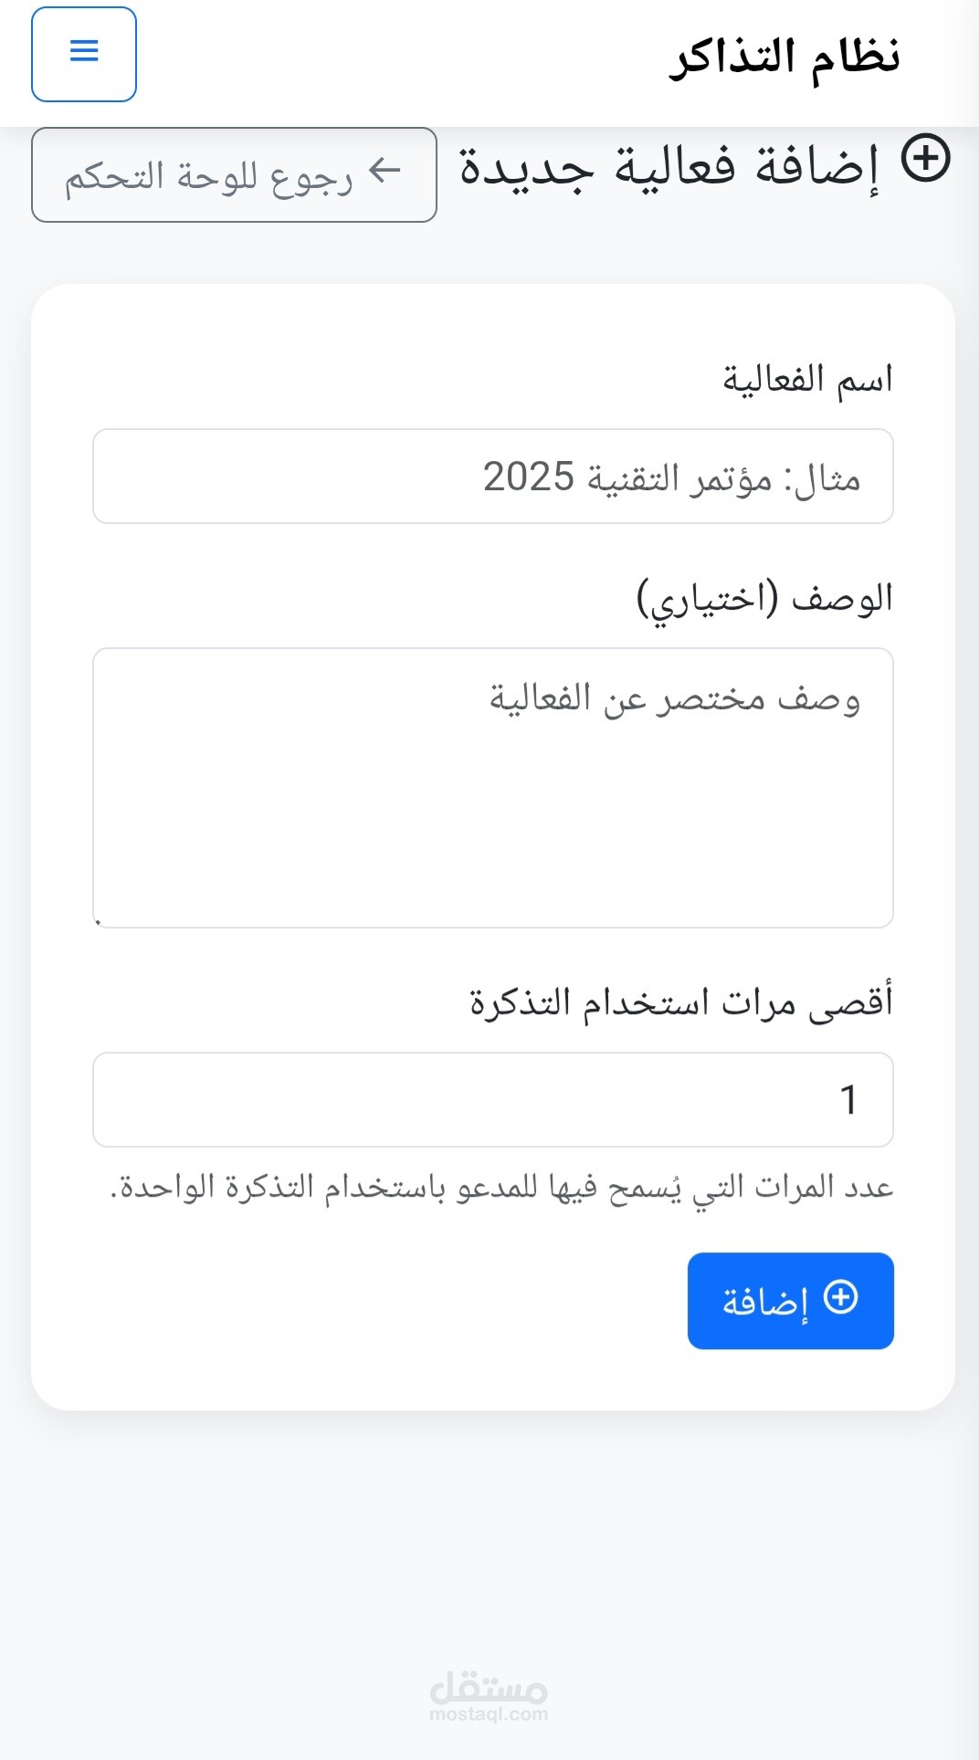979x1760 pixels.
Task: Click the help text below max uses field
Action: (x=501, y=1188)
